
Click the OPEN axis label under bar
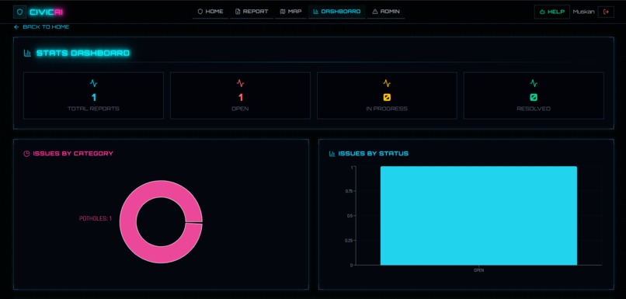478,270
